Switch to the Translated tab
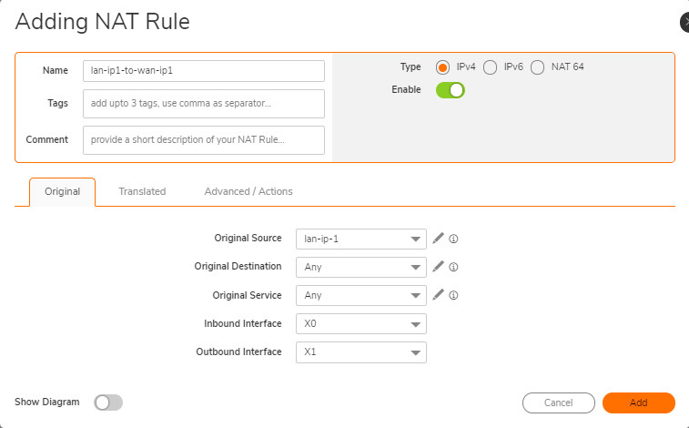This screenshot has width=689, height=428. (x=142, y=191)
